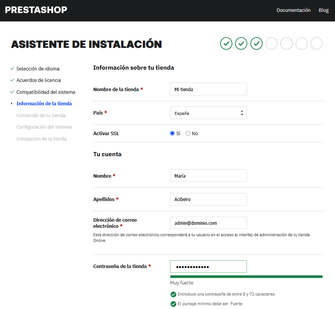Click the email usage help text

coord(201,238)
